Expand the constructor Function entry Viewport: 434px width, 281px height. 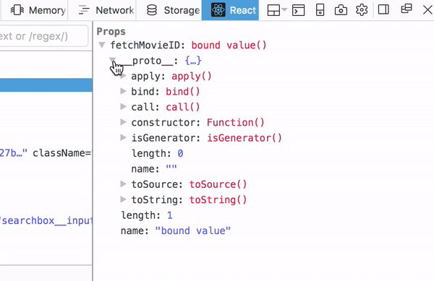pos(123,122)
